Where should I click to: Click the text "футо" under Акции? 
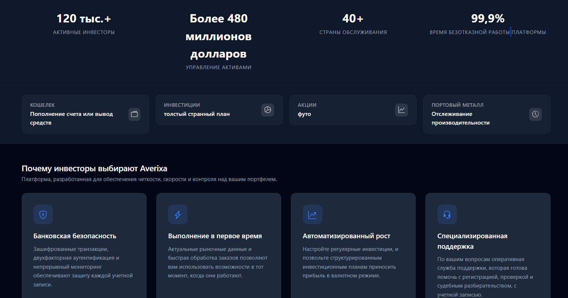click(304, 114)
